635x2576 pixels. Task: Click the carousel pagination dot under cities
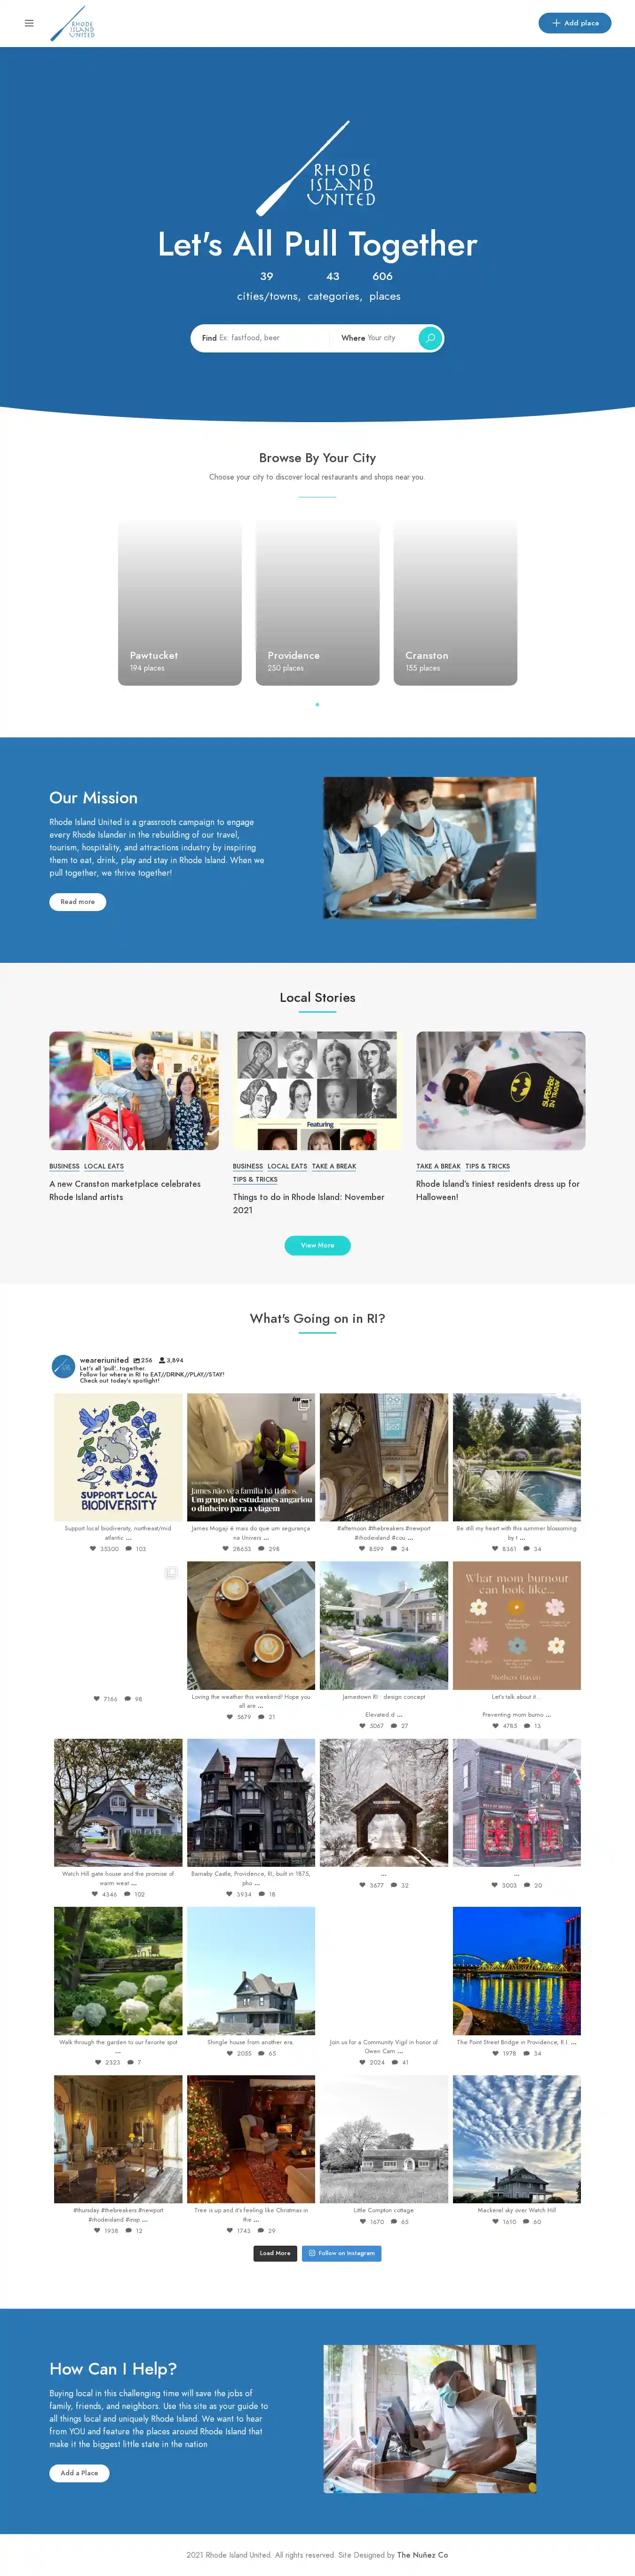pyautogui.click(x=317, y=704)
